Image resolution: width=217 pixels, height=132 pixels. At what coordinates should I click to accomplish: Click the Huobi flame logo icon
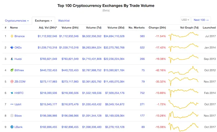[x=12, y=59]
